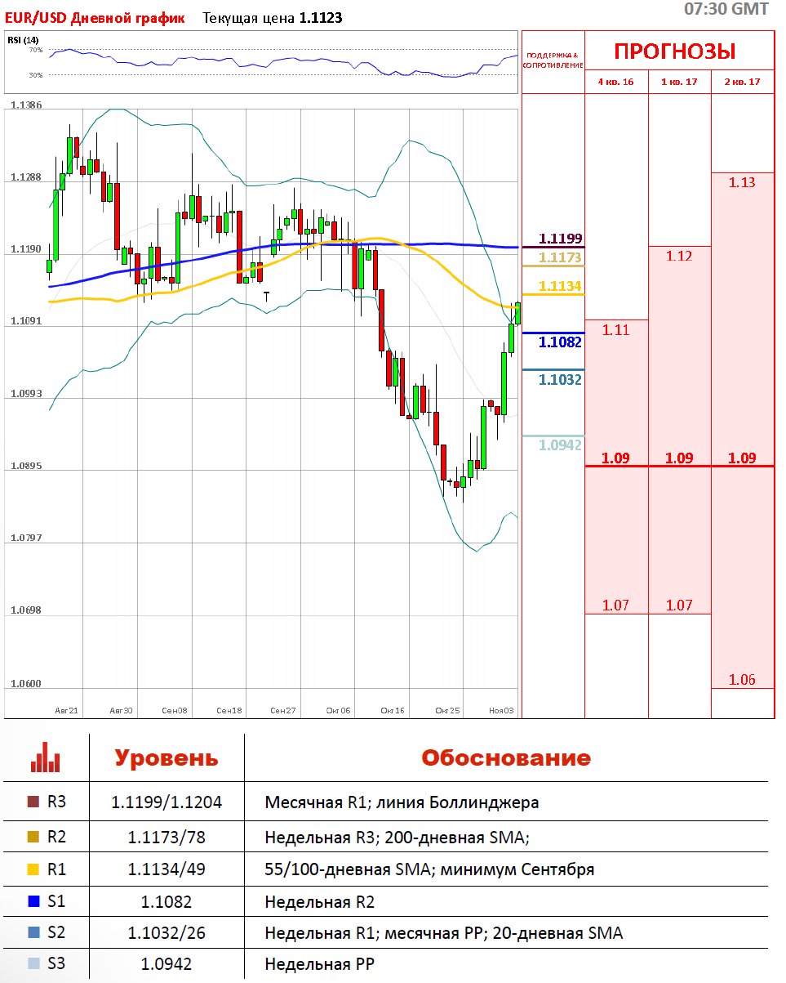Click the Окт 25 date on time axis

[448, 711]
